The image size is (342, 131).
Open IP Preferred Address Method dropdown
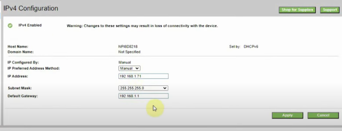(129, 68)
